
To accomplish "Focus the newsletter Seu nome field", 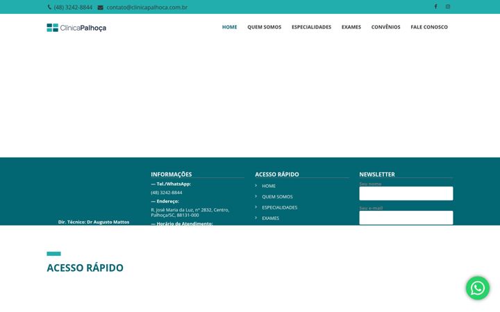I will pyautogui.click(x=406, y=193).
